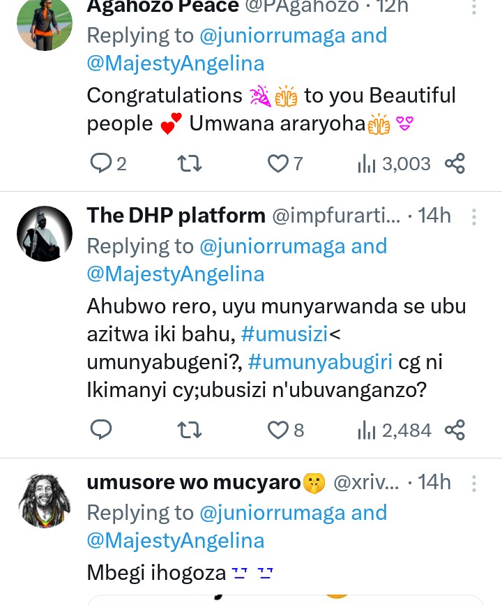This screenshot has width=502, height=605.
Task: Open umusore wo mucyaro profile name
Action: click(193, 482)
